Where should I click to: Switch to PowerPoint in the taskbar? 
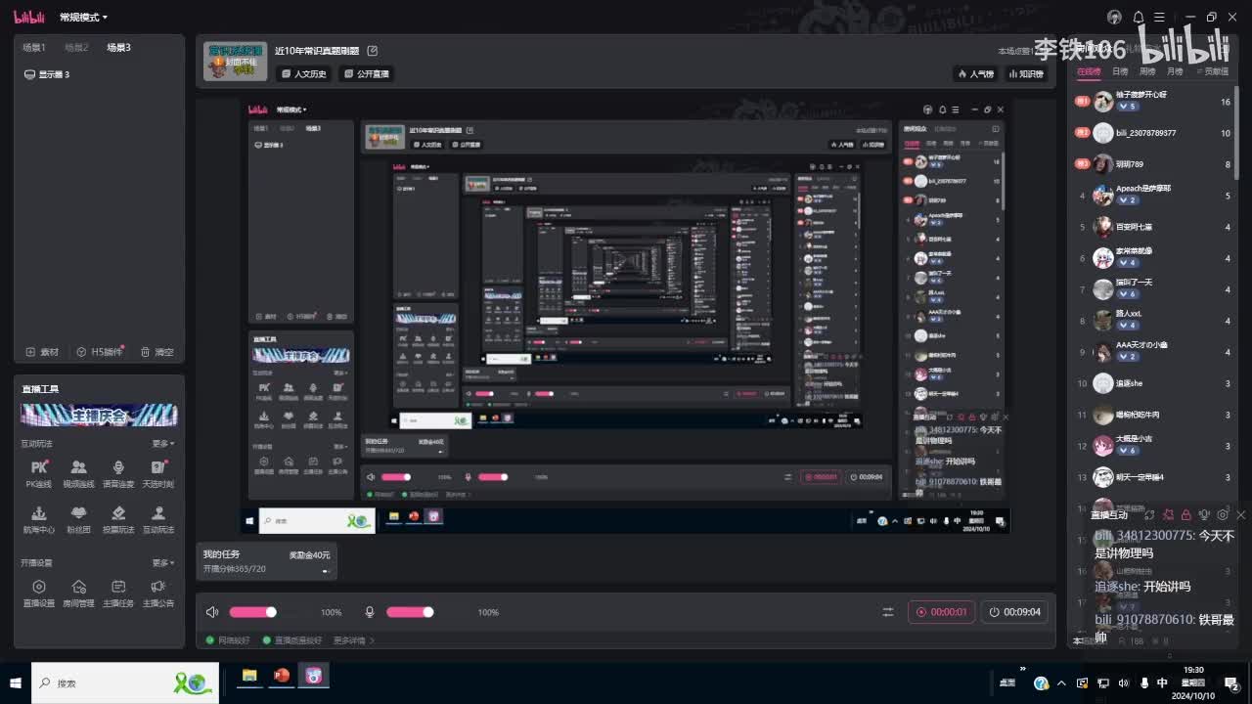click(282, 676)
